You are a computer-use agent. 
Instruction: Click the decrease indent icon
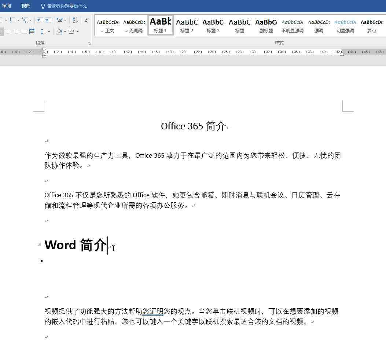(x=40, y=20)
